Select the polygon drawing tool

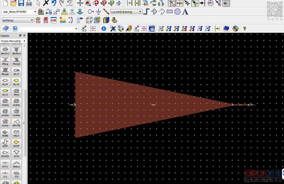[x=154, y=12]
